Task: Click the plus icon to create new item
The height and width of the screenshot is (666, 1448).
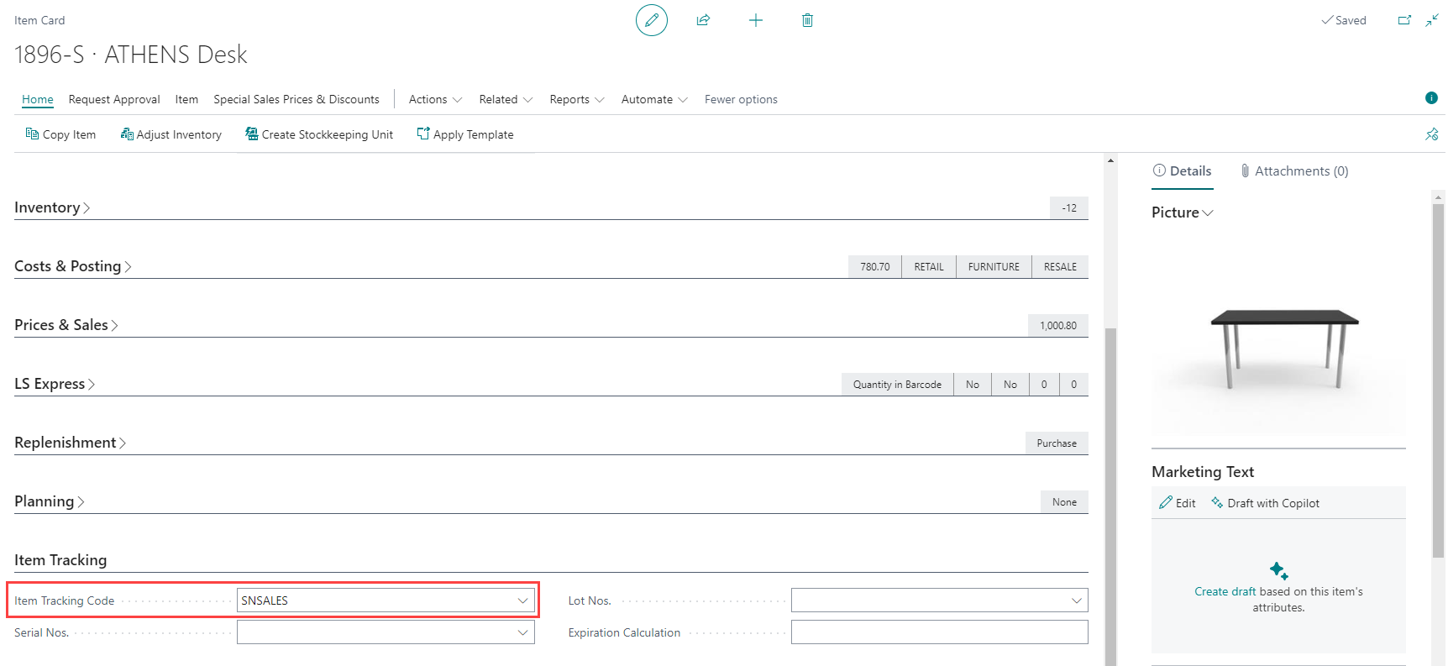Action: [756, 20]
